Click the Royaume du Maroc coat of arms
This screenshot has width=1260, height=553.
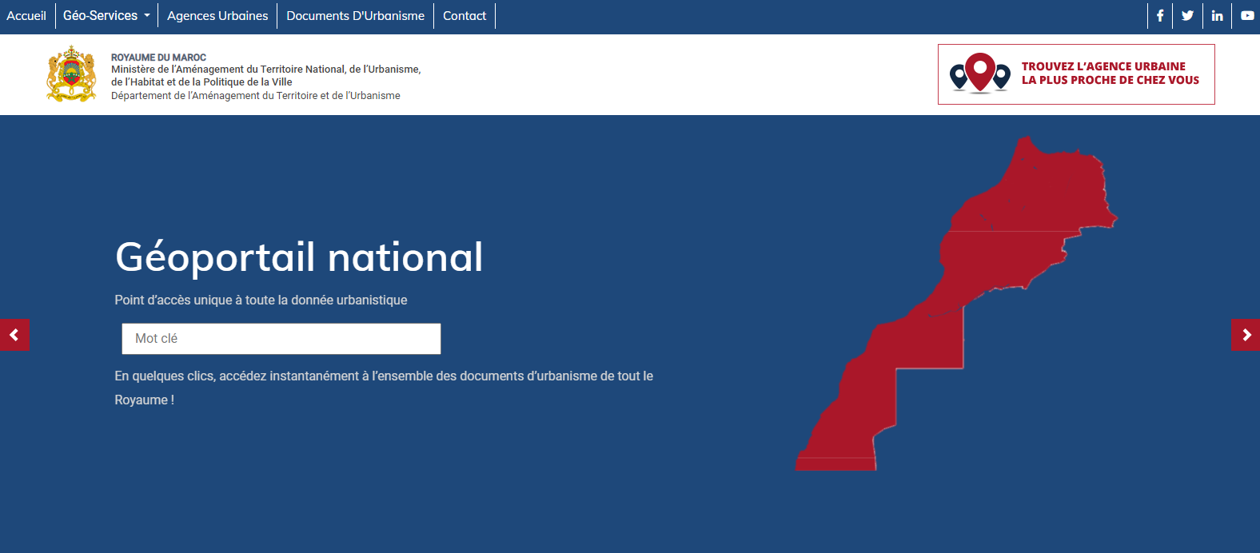pos(72,74)
